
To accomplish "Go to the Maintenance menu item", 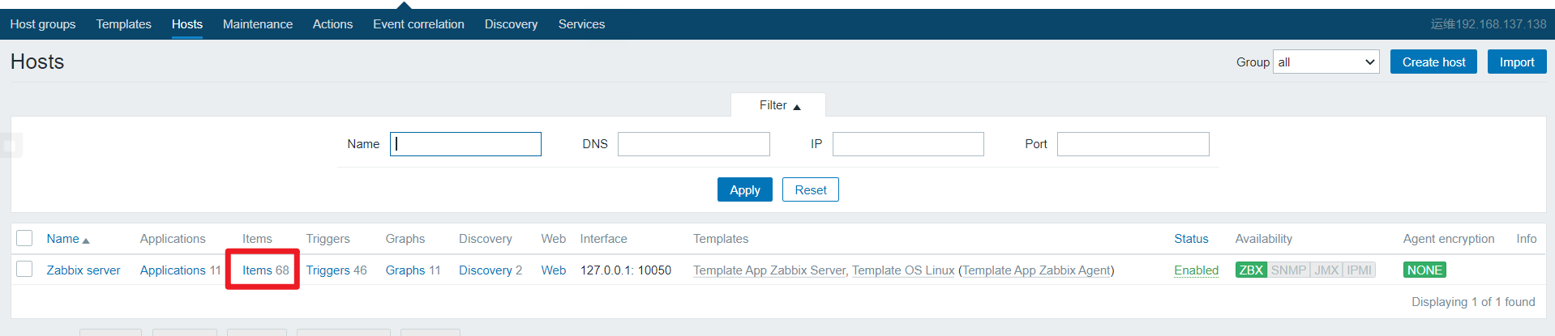I will click(x=257, y=24).
